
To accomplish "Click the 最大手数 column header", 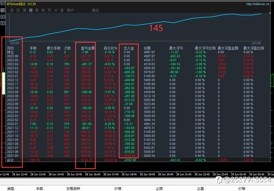I will pos(54,48).
